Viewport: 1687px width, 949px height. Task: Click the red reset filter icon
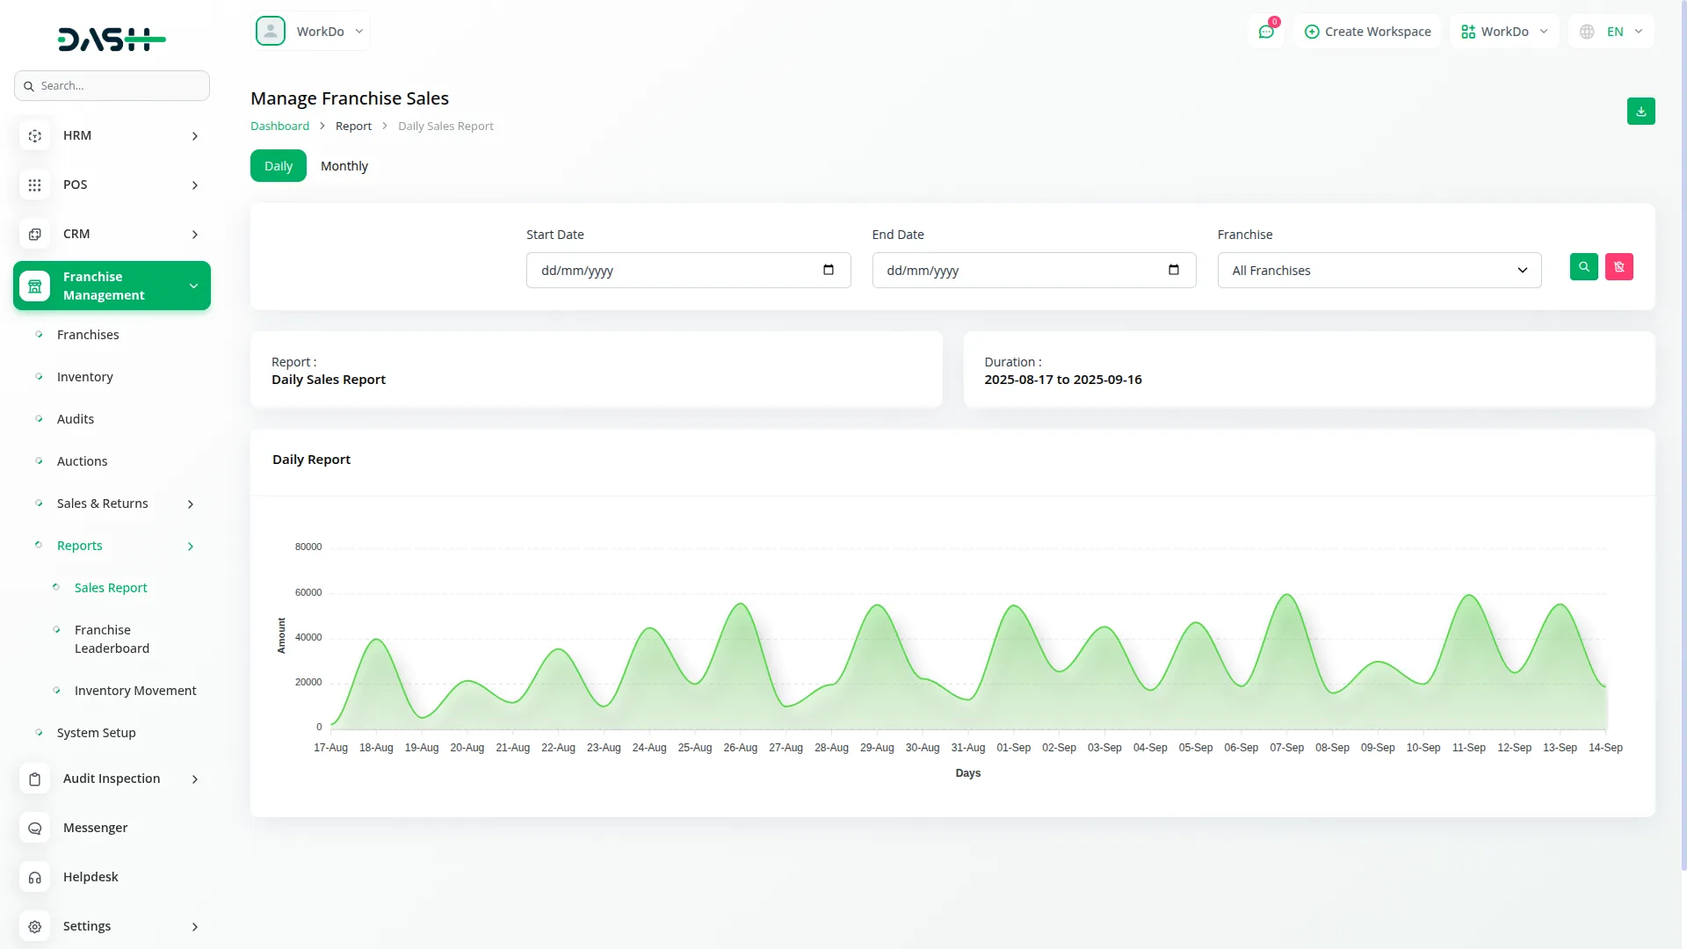click(x=1618, y=267)
